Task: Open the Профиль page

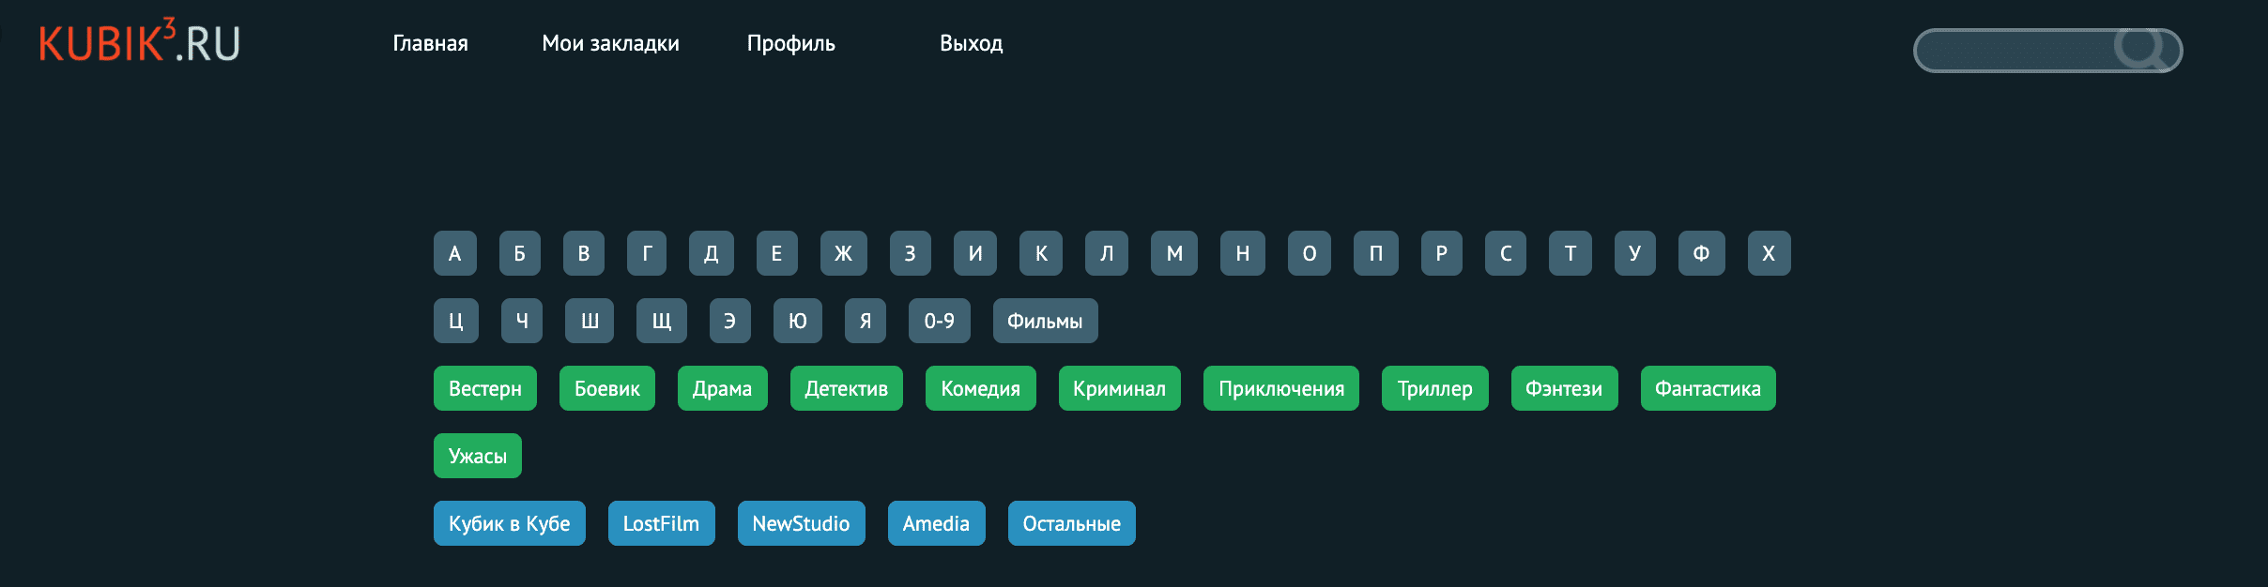Action: (790, 43)
